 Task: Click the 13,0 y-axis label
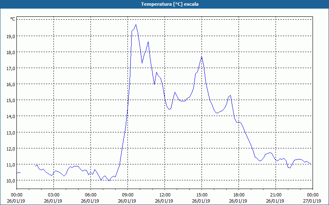click(11, 132)
